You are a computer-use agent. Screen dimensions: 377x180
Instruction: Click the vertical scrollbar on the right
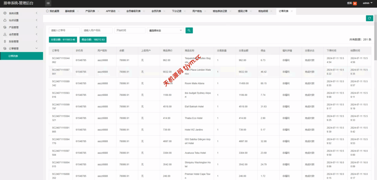(x=375, y=44)
